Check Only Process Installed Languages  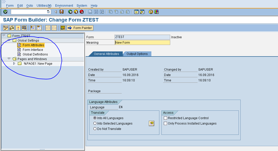point(165,123)
